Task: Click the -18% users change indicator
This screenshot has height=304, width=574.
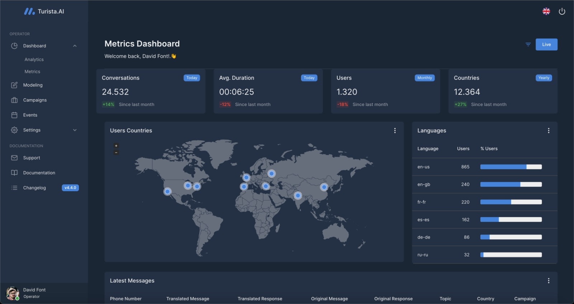Action: [342, 105]
